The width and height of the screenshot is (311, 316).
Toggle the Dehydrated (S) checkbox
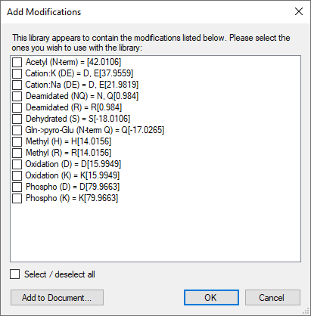[x=17, y=119]
